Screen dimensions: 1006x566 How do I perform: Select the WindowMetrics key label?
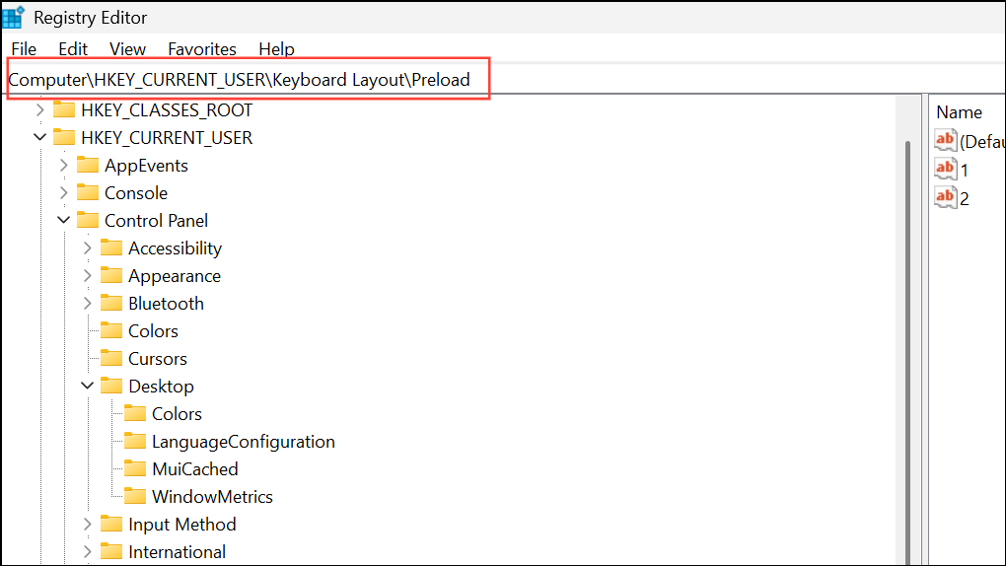(x=212, y=497)
